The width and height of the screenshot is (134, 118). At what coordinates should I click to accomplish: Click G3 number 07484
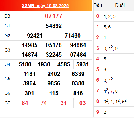pos(78,55)
